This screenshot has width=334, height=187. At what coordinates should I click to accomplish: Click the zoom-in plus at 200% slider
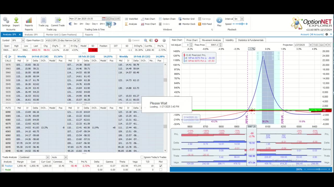pyautogui.click(x=329, y=169)
